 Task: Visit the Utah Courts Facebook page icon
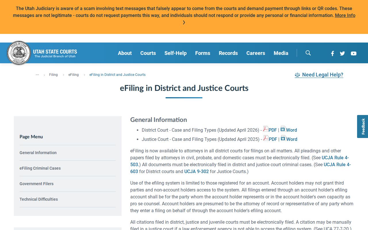coord(332,53)
